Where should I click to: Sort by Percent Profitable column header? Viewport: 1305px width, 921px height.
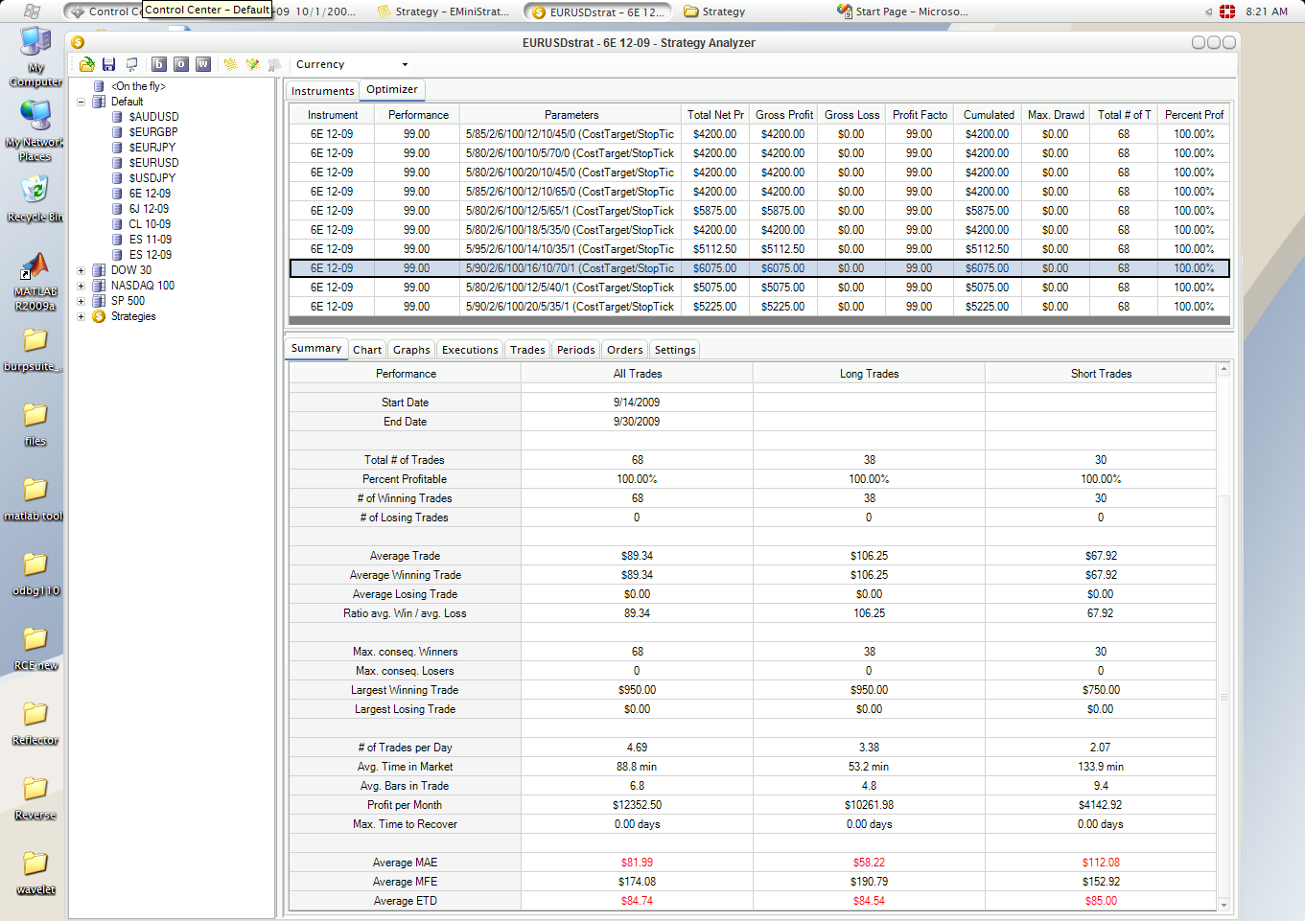1194,115
